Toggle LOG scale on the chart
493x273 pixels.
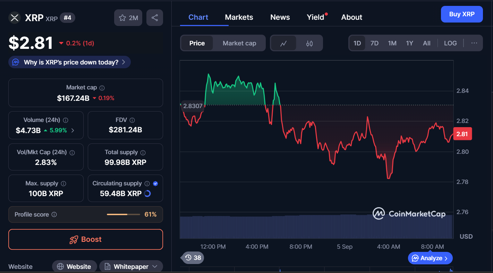(450, 43)
